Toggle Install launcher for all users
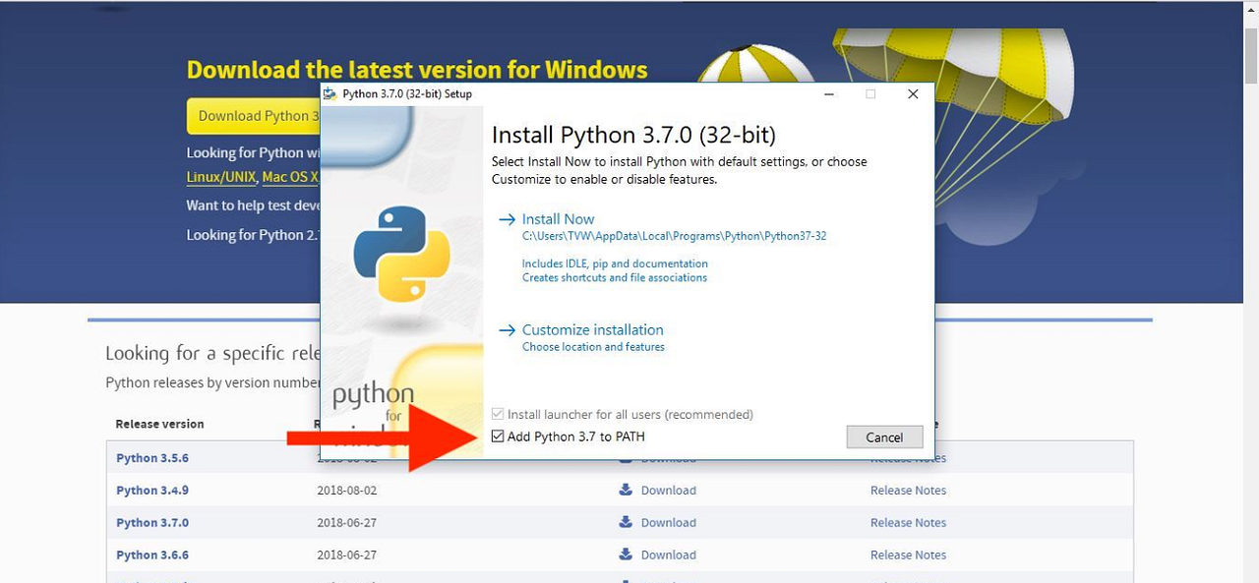 tap(498, 414)
